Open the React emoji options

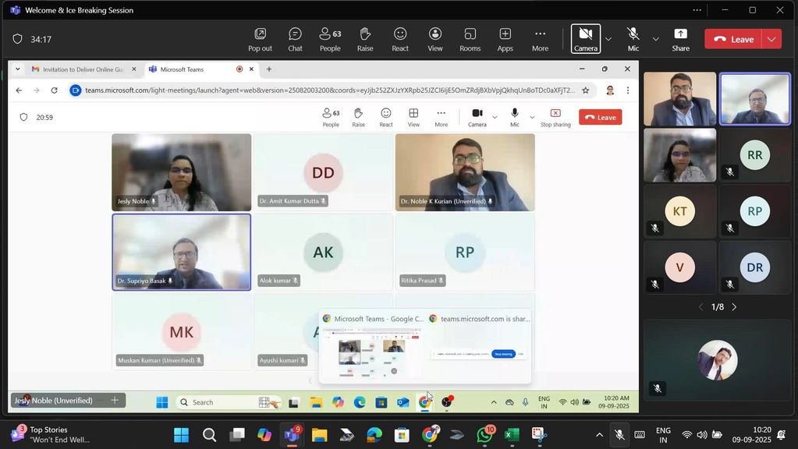click(x=400, y=38)
